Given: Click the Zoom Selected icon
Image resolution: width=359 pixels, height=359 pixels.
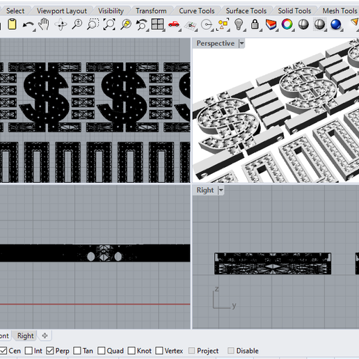Looking at the screenshot, I should (126, 24).
